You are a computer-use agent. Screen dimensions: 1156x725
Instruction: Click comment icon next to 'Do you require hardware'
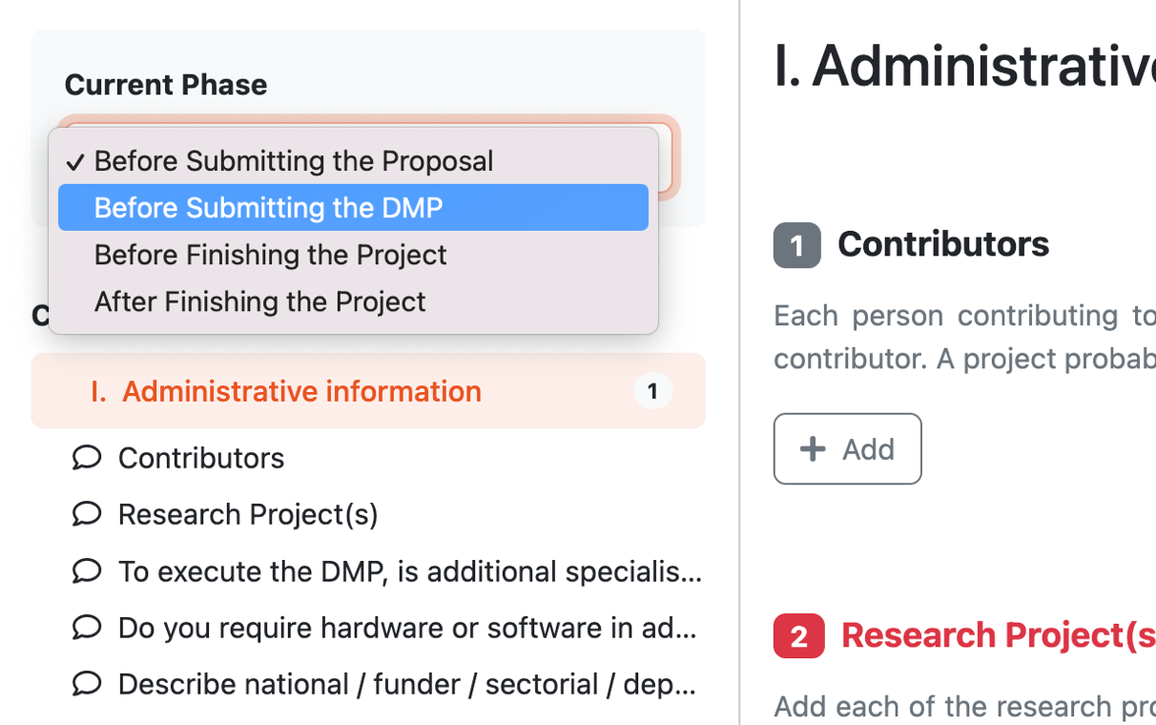pyautogui.click(x=87, y=628)
